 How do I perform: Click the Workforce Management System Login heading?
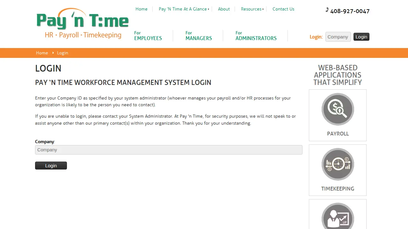pyautogui.click(x=123, y=82)
